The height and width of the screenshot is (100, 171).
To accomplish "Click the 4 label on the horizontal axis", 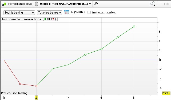I will click(x=69, y=98).
